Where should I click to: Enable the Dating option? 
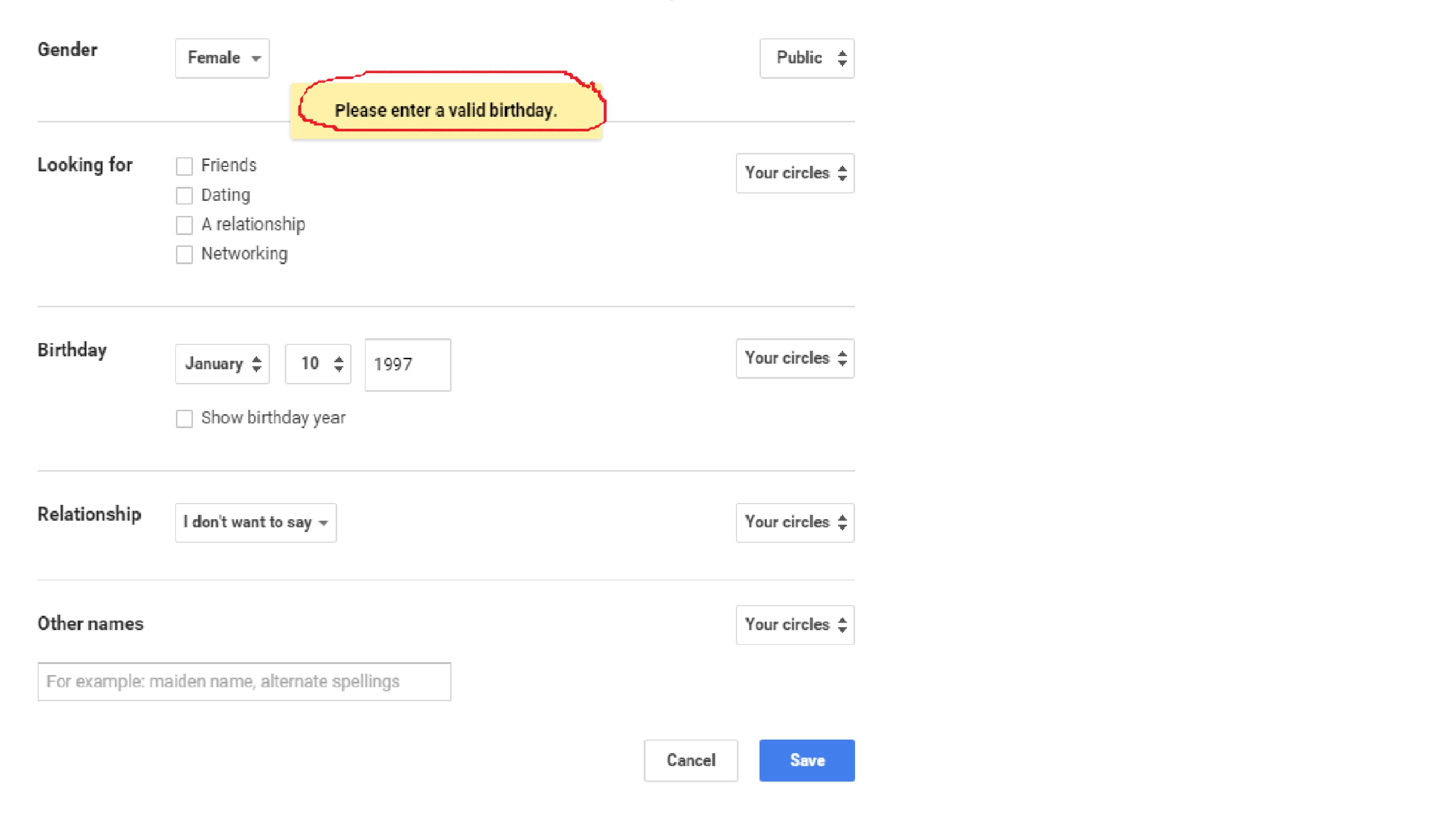[x=184, y=196]
